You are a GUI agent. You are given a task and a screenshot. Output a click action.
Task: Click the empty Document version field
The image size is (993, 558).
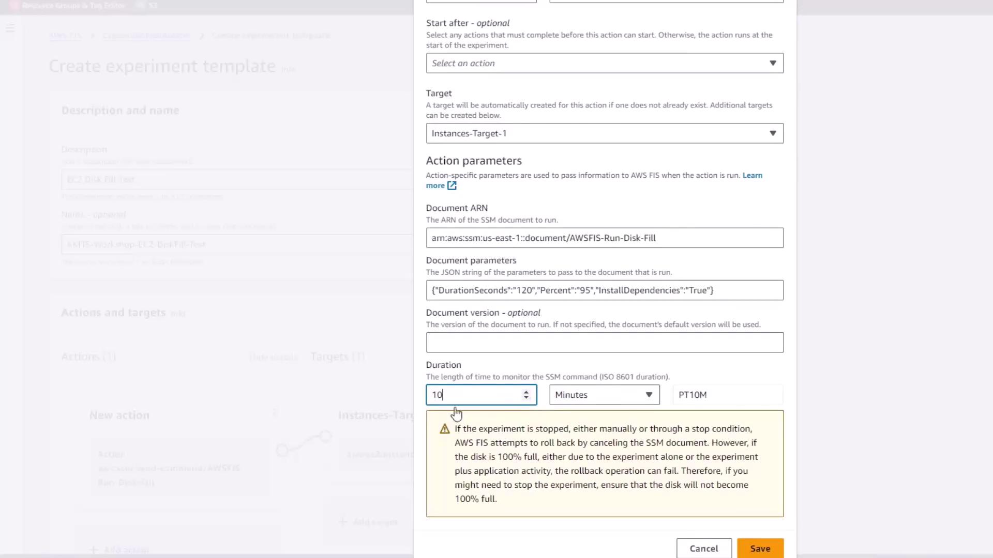point(604,343)
